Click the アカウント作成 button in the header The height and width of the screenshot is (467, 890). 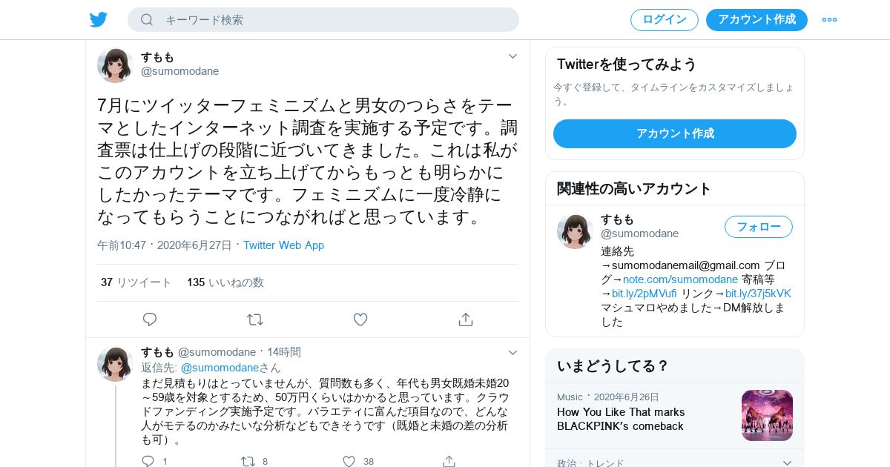[x=756, y=20]
